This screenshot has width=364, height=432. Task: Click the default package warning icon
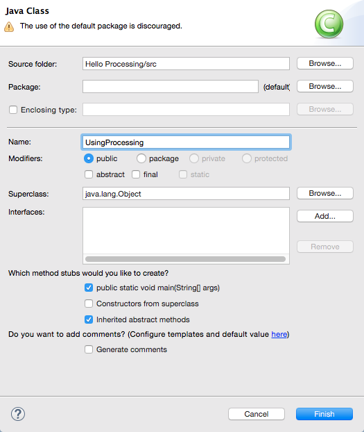pyautogui.click(x=9, y=26)
